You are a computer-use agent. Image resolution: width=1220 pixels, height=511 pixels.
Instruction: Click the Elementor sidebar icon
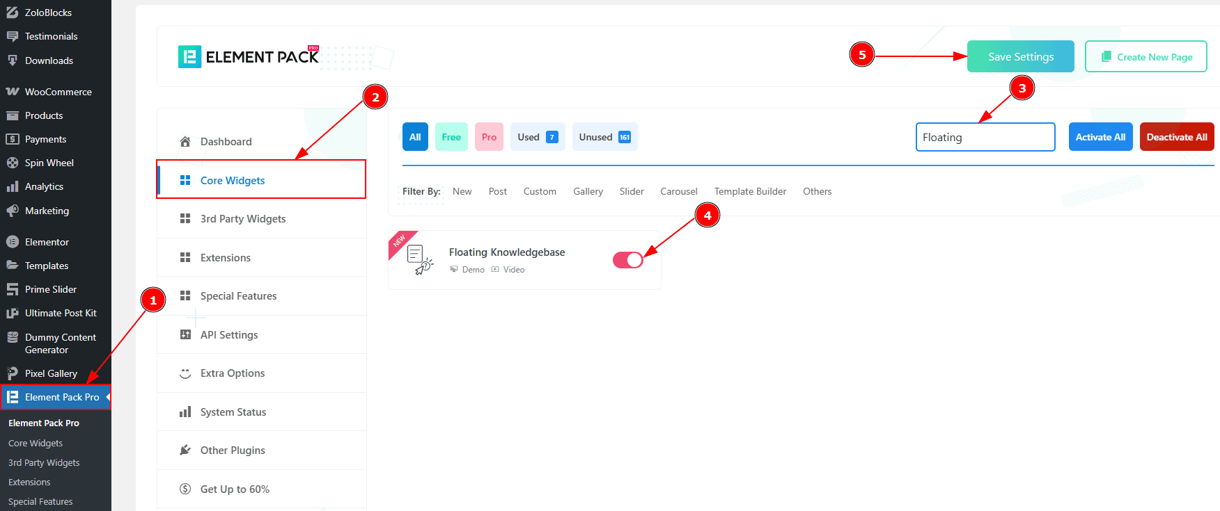click(13, 242)
